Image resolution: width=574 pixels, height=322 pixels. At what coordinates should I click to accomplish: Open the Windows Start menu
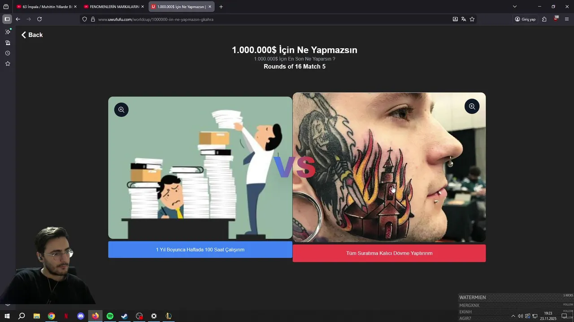click(7, 316)
